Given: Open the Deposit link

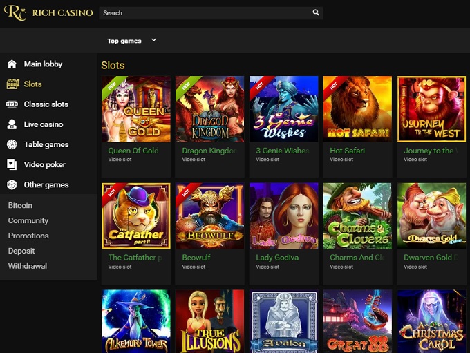Looking at the screenshot, I should click(21, 251).
